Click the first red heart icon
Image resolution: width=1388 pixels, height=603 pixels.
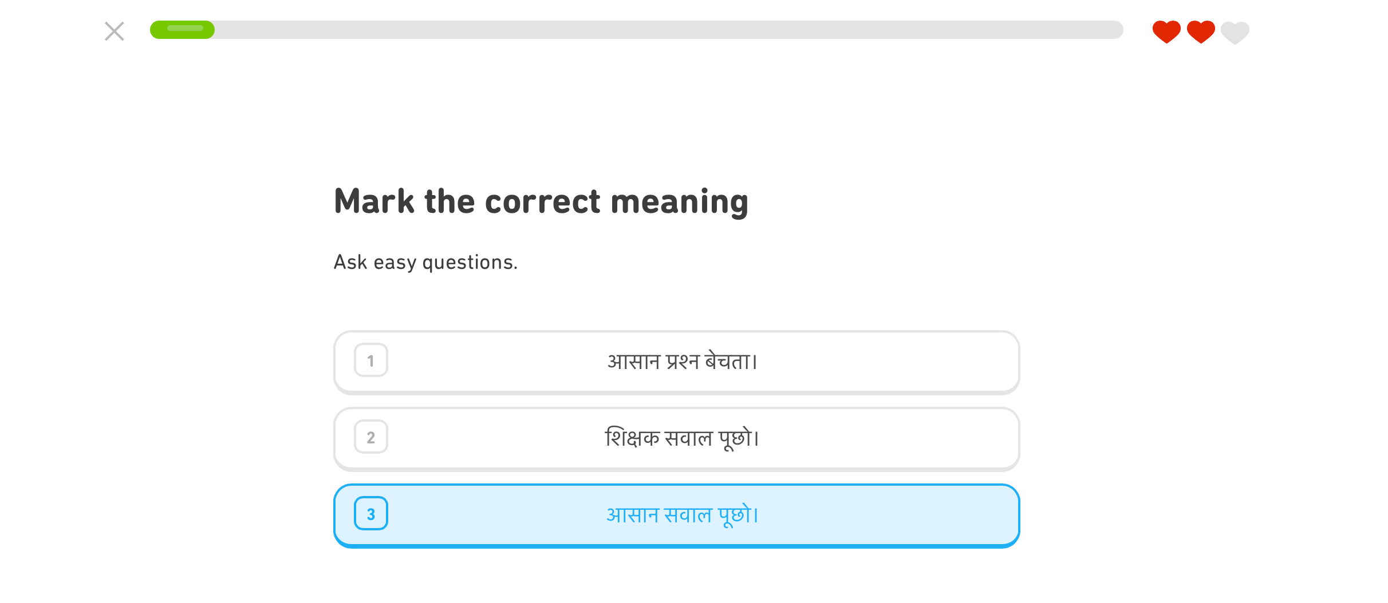pos(1166,31)
